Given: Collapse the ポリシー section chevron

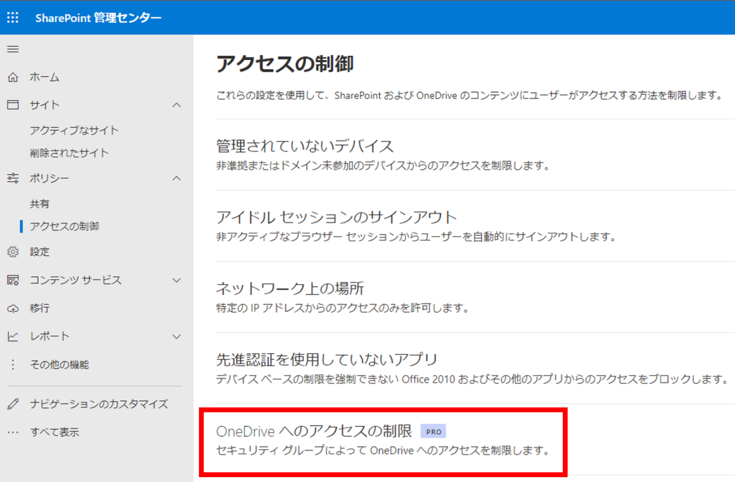Looking at the screenshot, I should [176, 178].
